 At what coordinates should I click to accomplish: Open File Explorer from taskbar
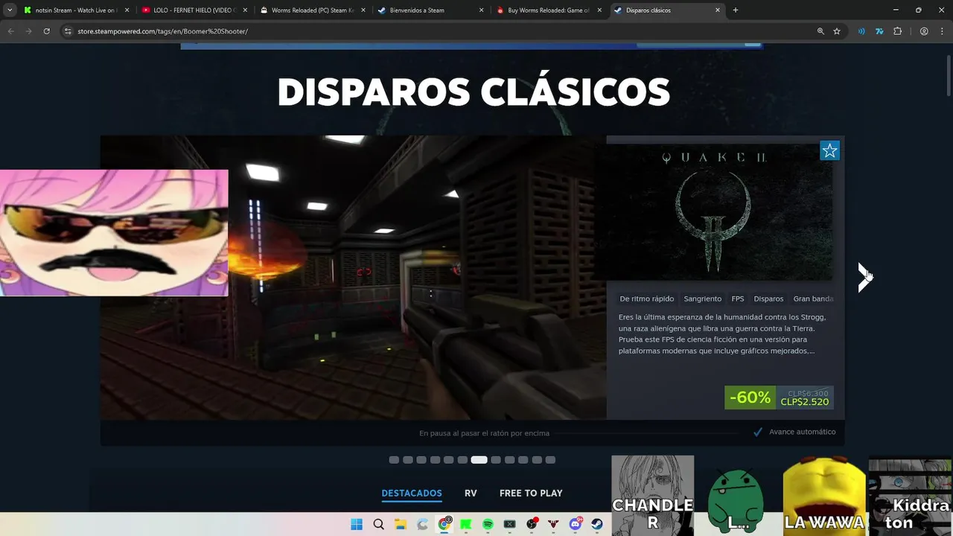tap(400, 524)
